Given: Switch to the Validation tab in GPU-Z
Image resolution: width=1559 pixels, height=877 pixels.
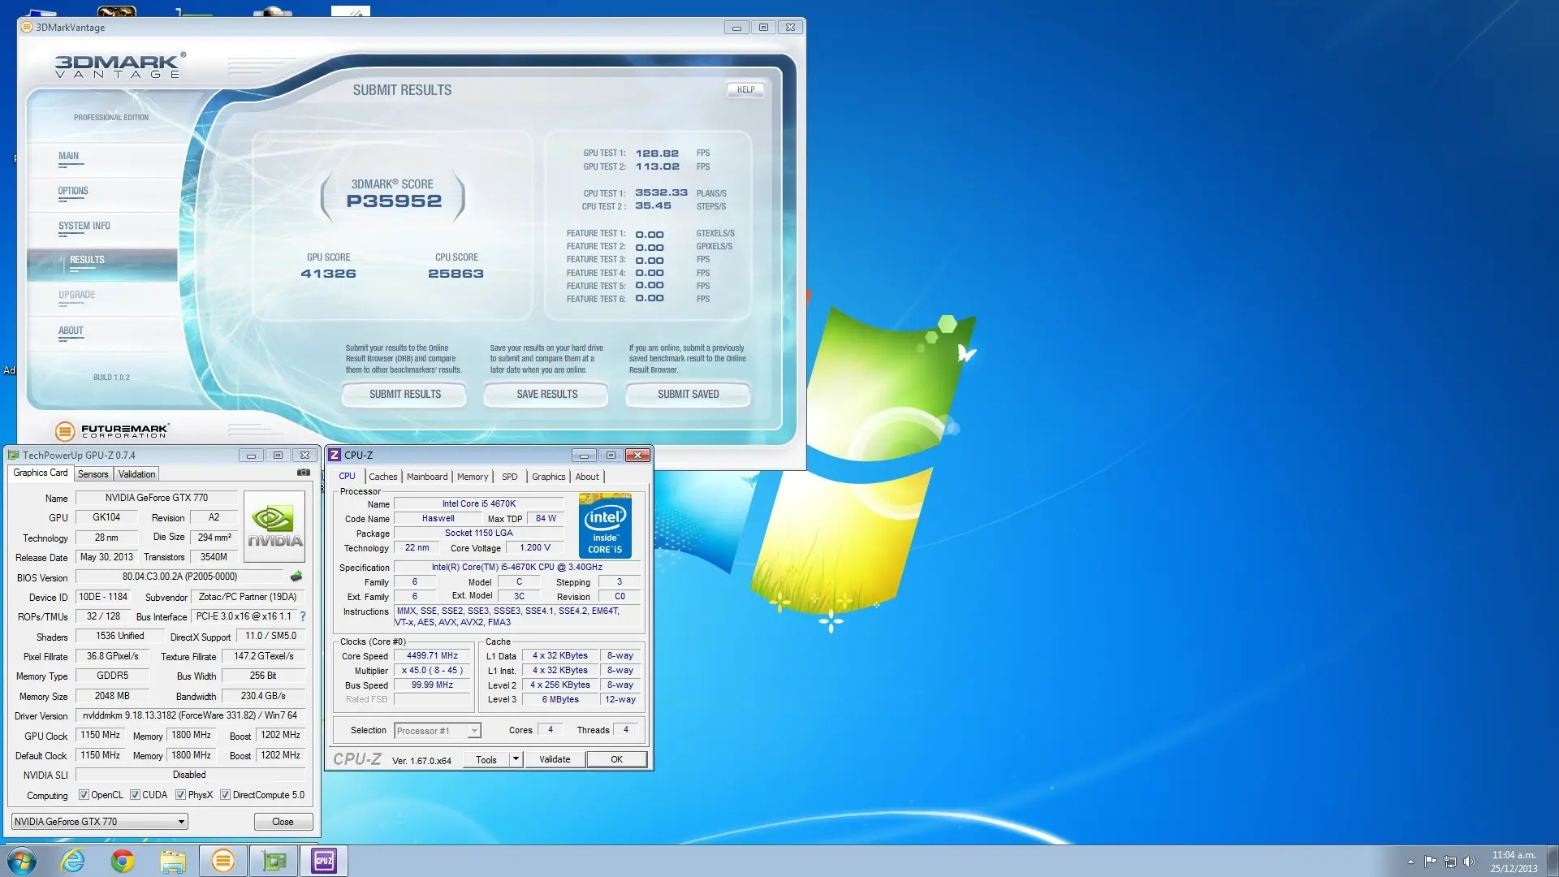Looking at the screenshot, I should 136,474.
